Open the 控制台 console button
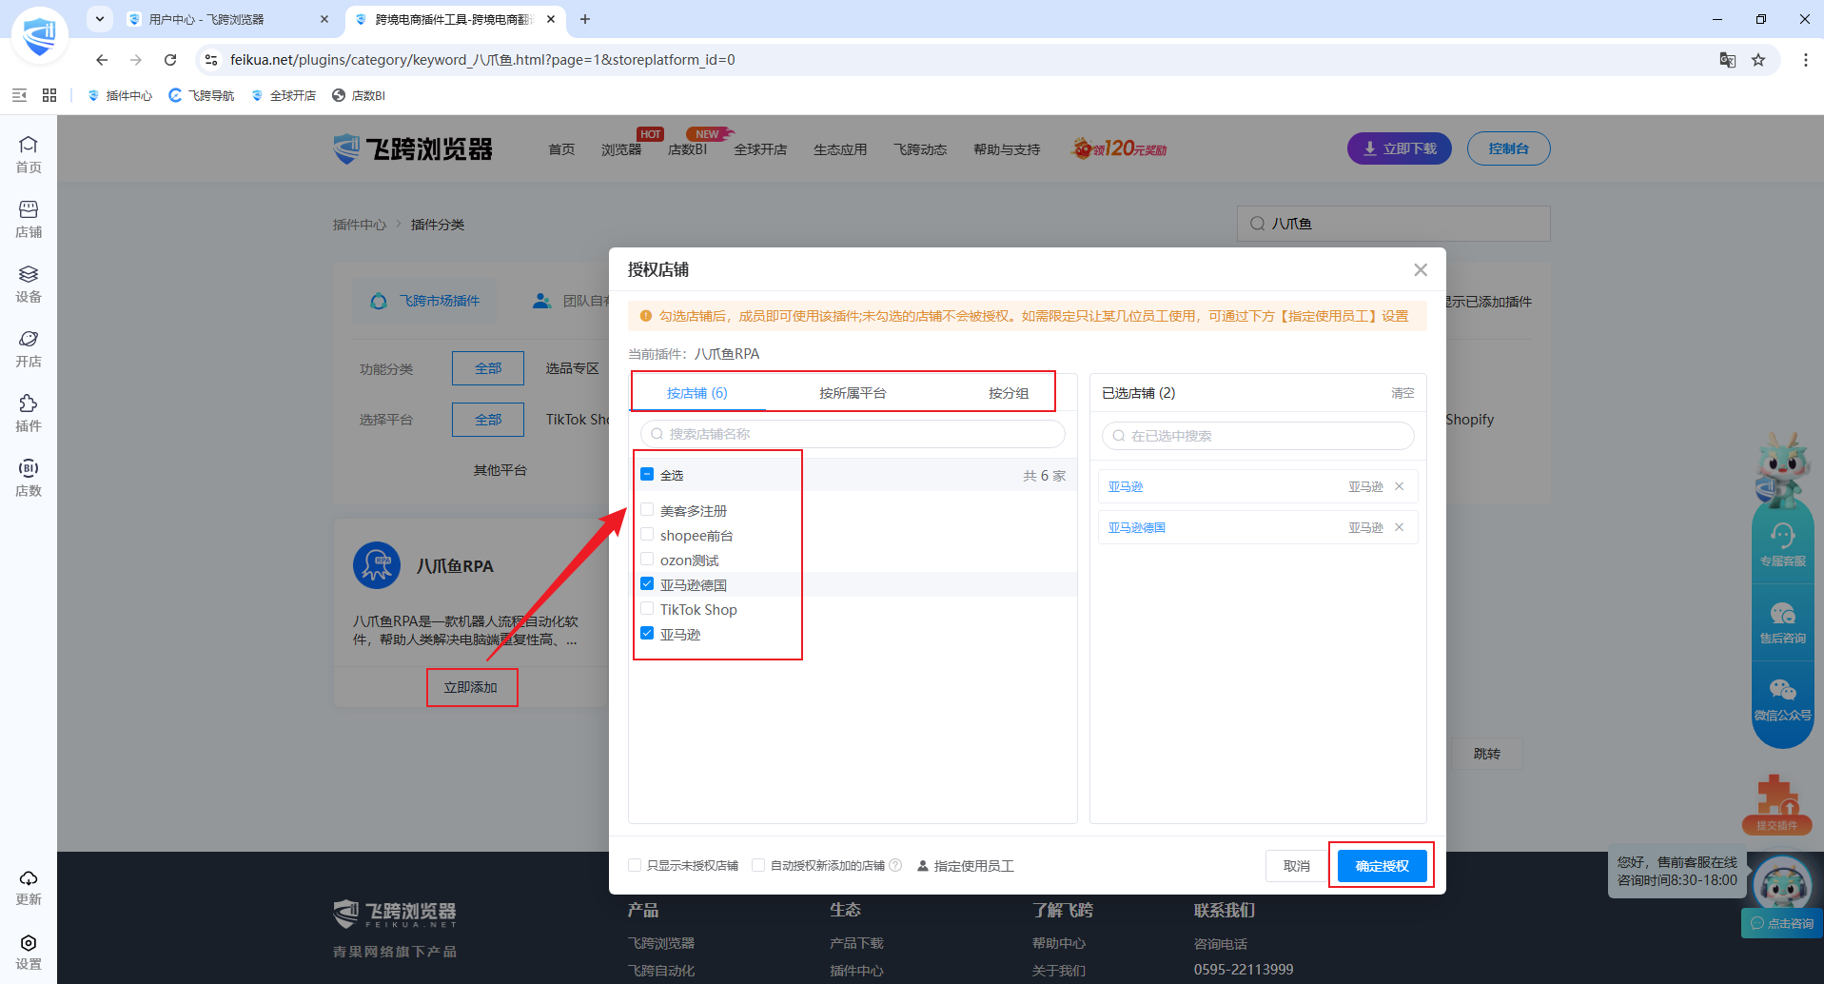This screenshot has height=984, width=1824. coord(1508,148)
